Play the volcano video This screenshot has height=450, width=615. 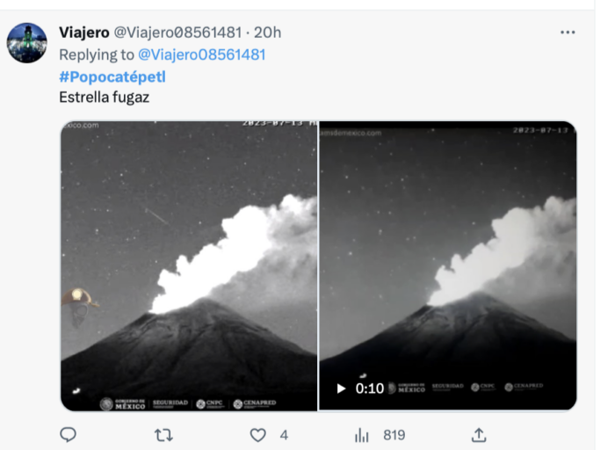pyautogui.click(x=341, y=388)
